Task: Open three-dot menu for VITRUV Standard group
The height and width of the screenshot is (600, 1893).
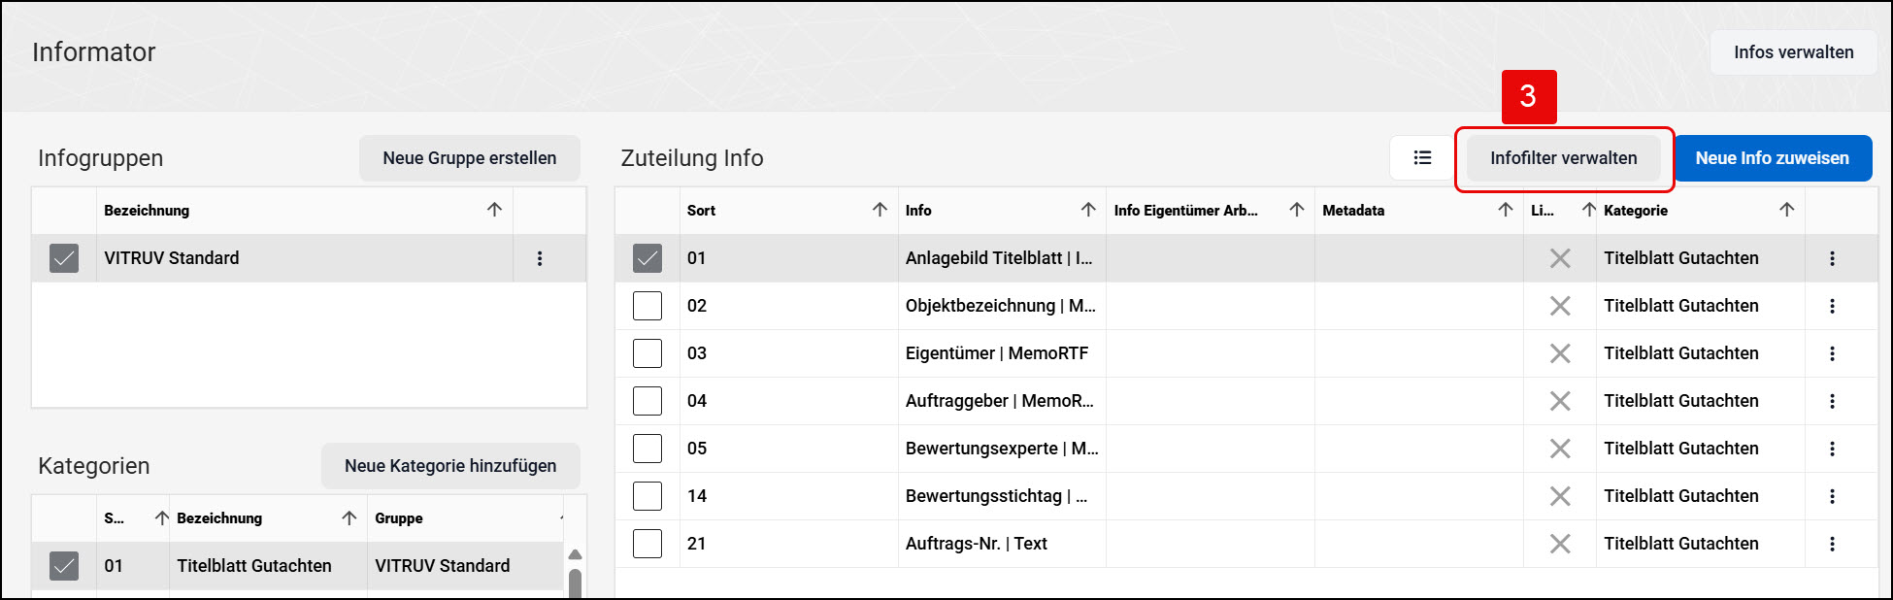Action: pos(540,258)
